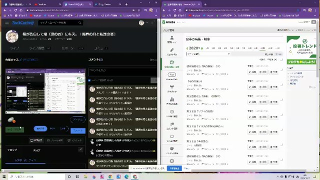Go to next year arrow beside 2020年
This screenshot has height=180, width=320.
tap(202, 48)
